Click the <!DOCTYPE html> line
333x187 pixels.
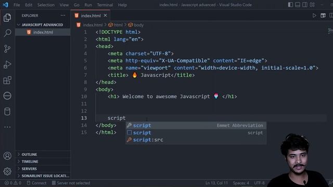click(118, 32)
